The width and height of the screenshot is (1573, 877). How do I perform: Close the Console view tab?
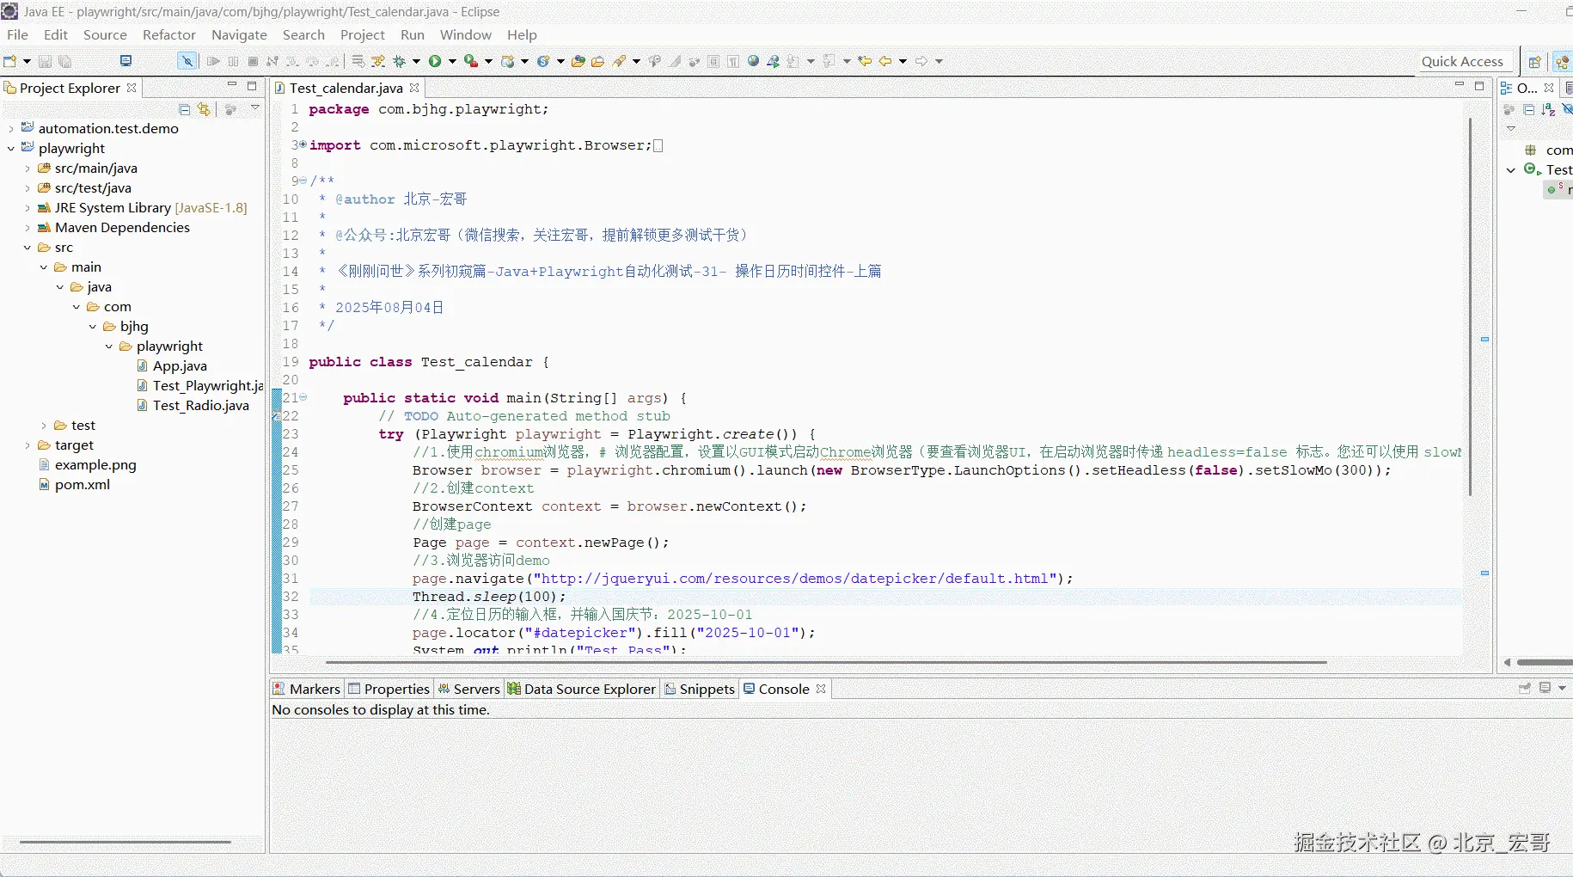click(x=821, y=689)
